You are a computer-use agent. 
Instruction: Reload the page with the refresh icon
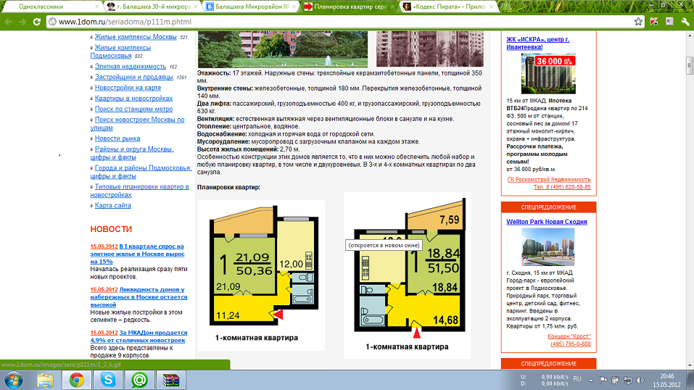(x=38, y=22)
